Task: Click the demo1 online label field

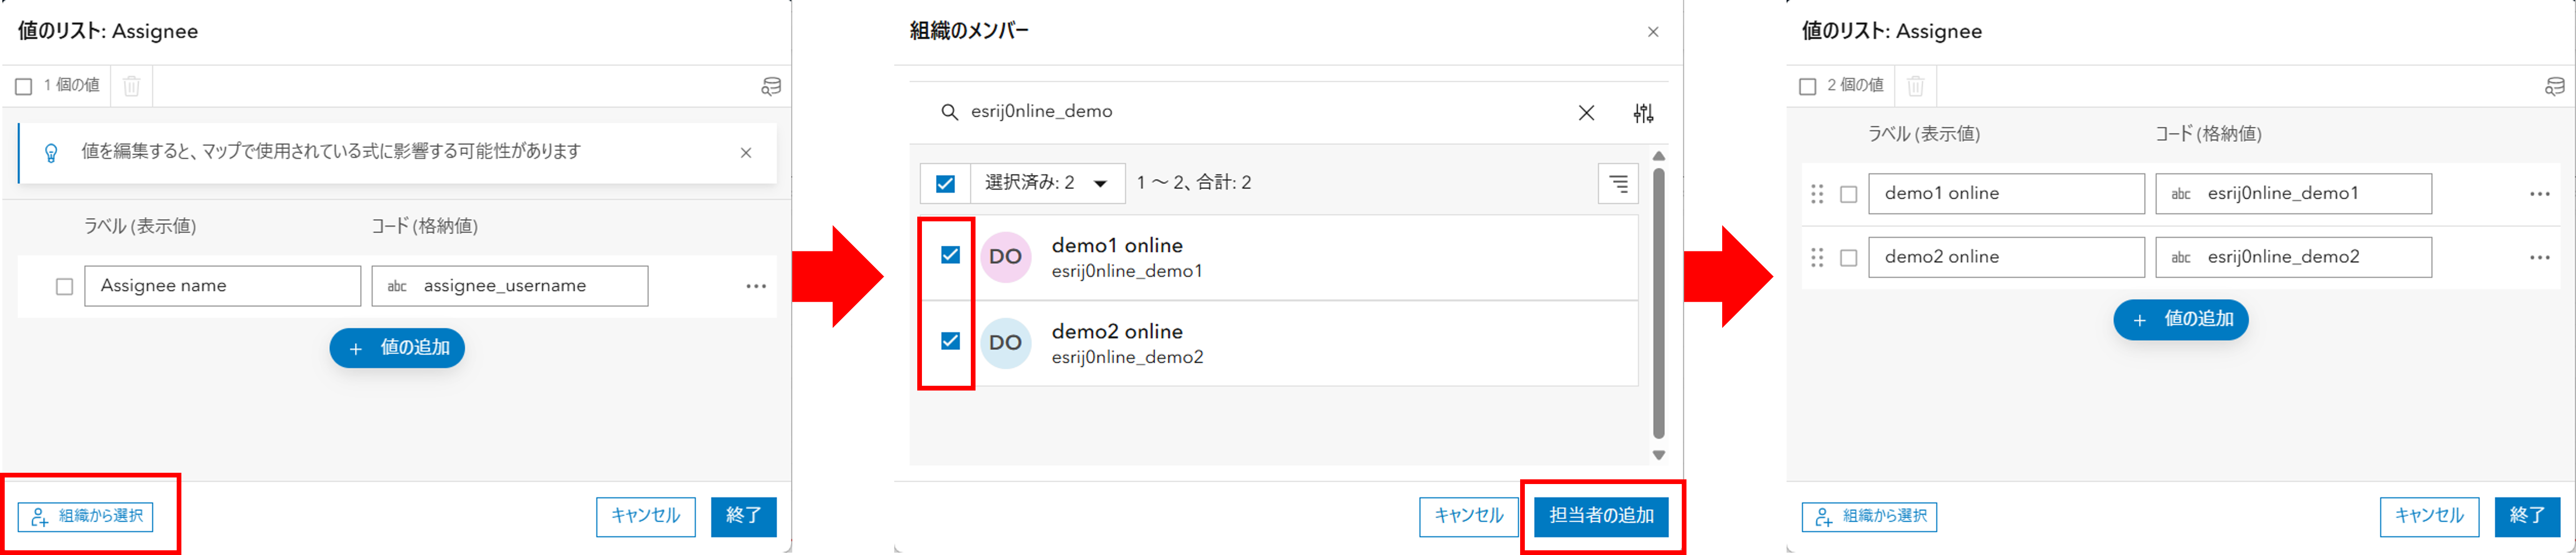Action: click(x=2005, y=194)
